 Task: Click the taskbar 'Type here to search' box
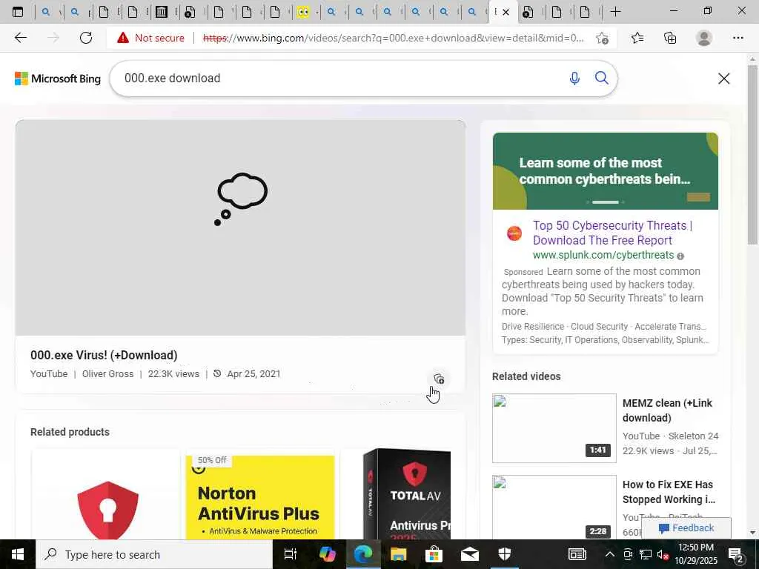tap(154, 554)
